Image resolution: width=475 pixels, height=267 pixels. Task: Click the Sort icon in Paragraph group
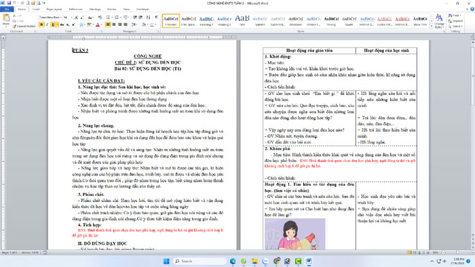pos(148,18)
